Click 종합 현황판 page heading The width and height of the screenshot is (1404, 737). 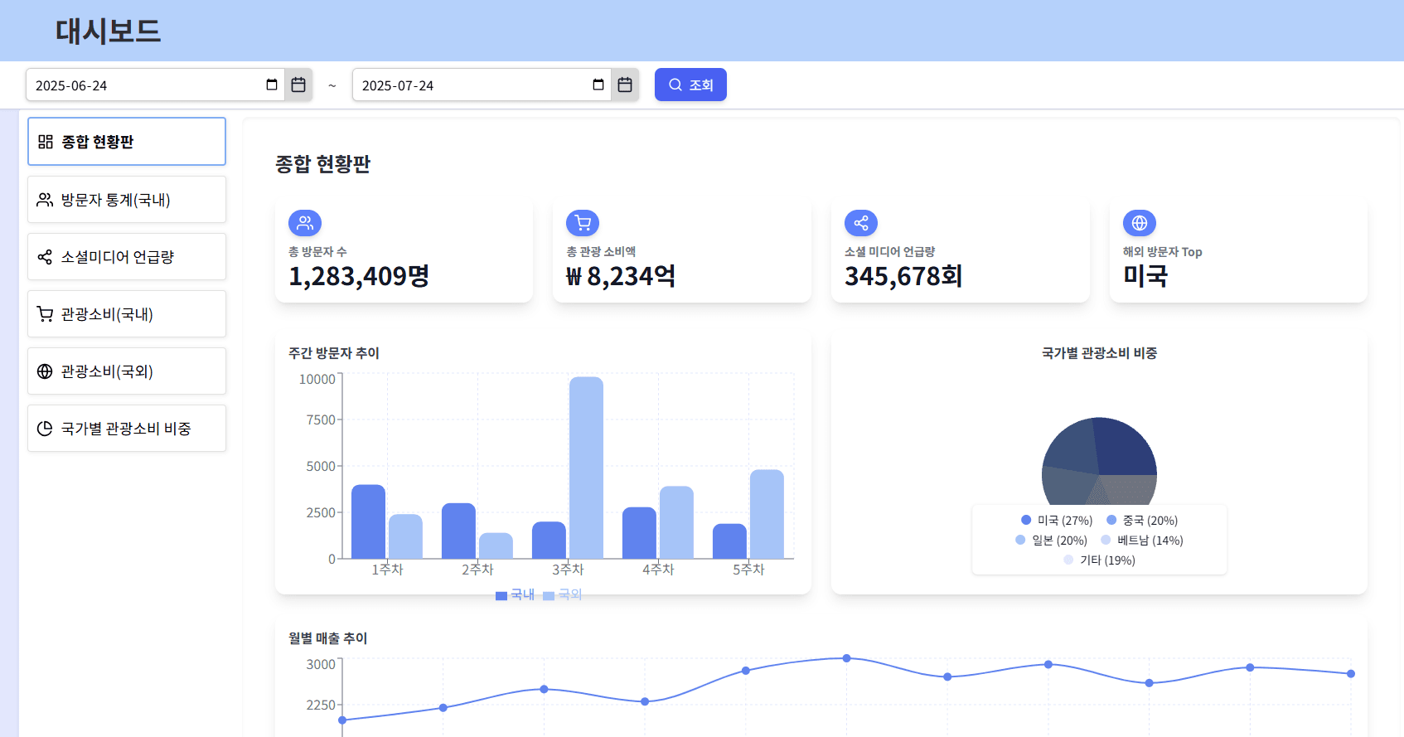322,164
